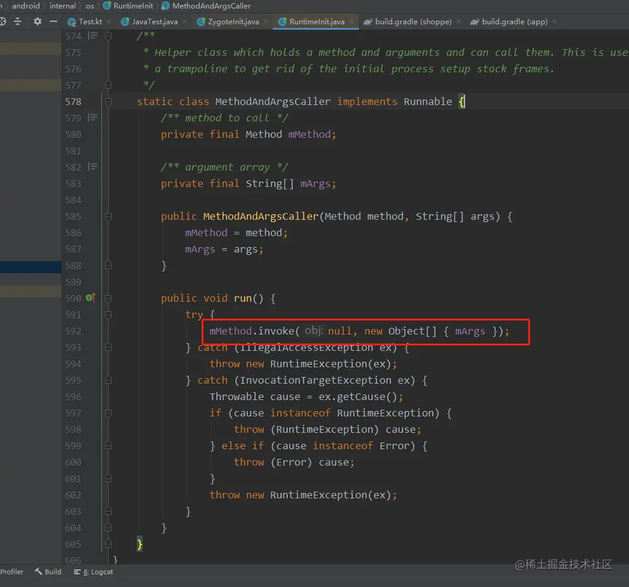This screenshot has height=587, width=629.
Task: Close the RuntimeInit.java tab
Action: pyautogui.click(x=352, y=22)
